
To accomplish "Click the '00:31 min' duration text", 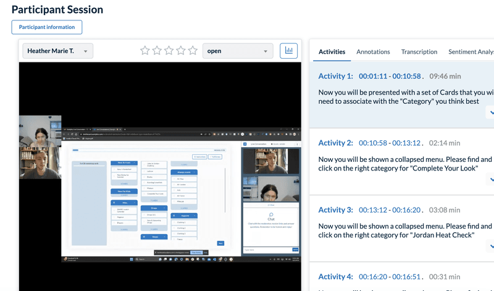I will click(x=445, y=277).
